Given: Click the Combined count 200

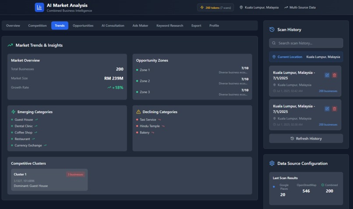Looking at the screenshot, I should pyautogui.click(x=329, y=191).
